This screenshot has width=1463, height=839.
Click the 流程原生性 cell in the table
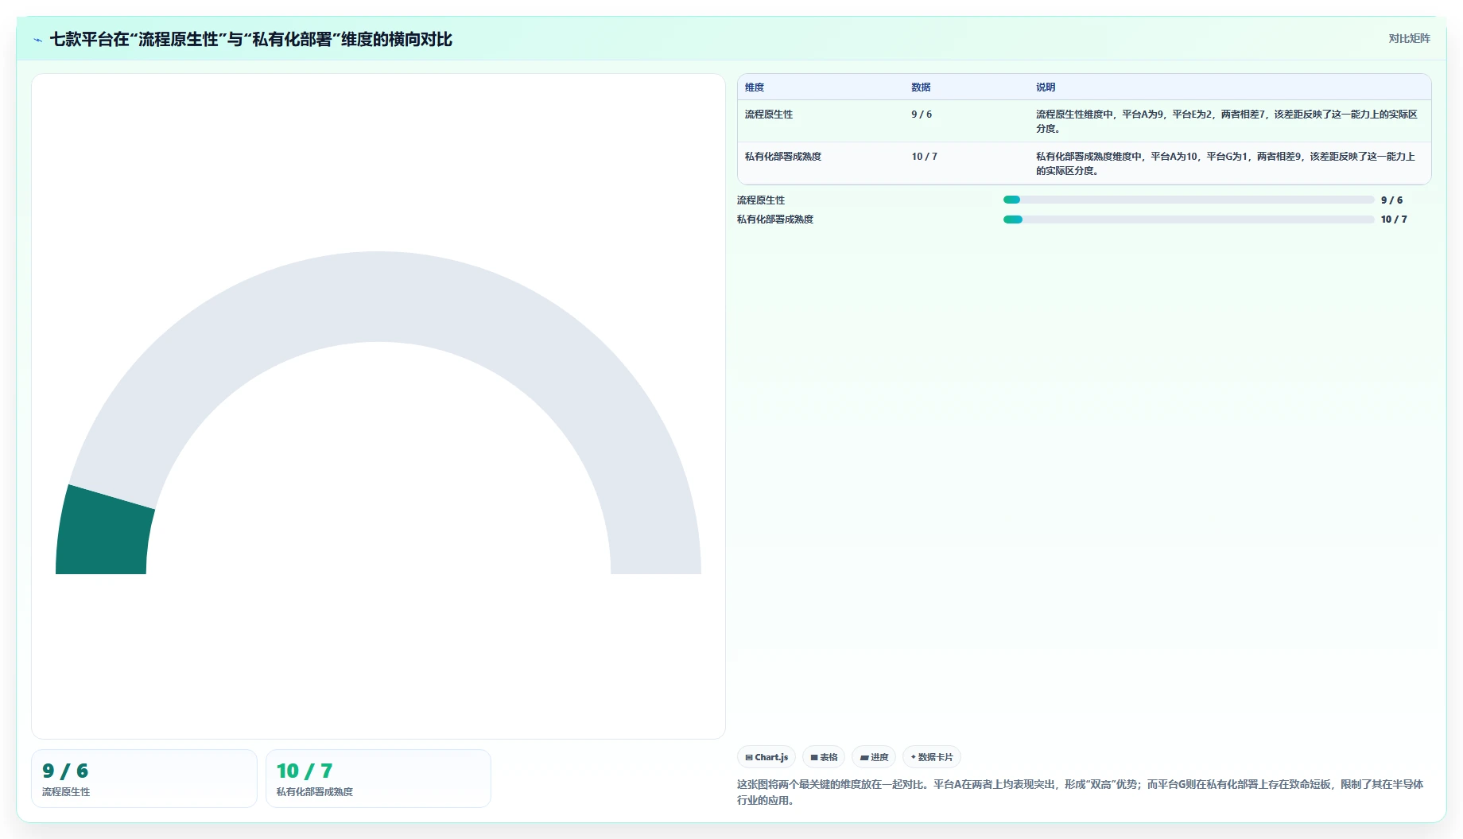point(769,115)
